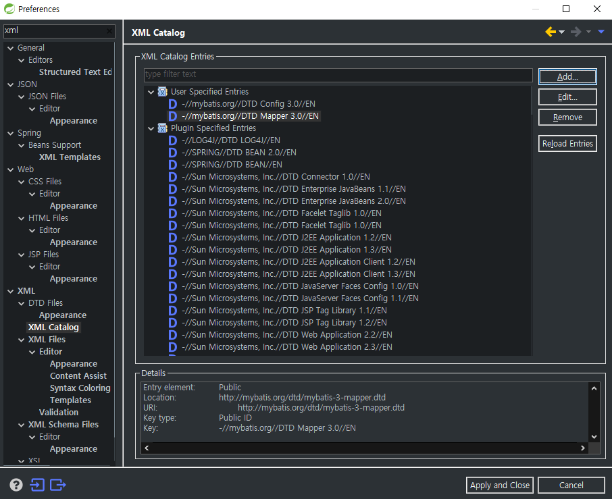Open the Syntax Coloring preferences page
612x499 pixels.
pos(80,388)
